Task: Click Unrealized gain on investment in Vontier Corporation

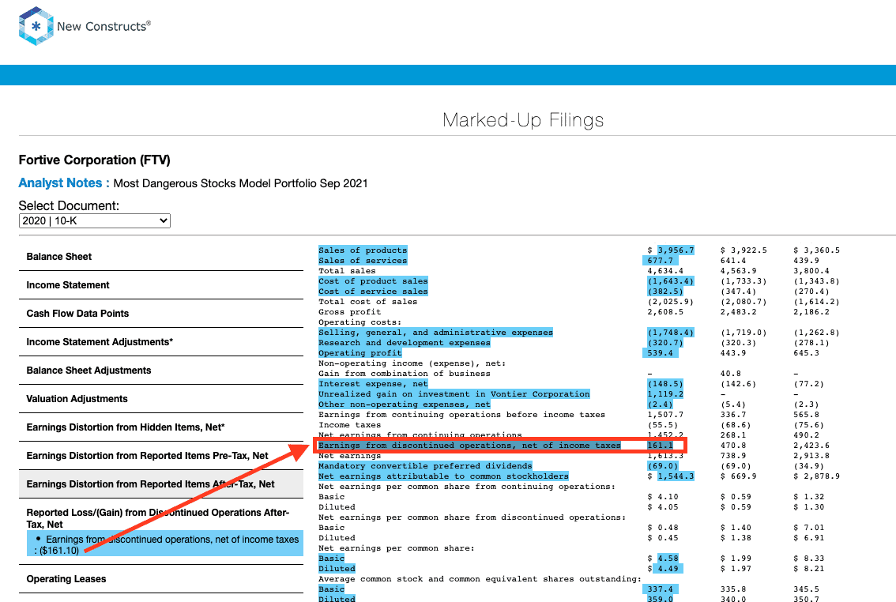Action: pyautogui.click(x=454, y=394)
